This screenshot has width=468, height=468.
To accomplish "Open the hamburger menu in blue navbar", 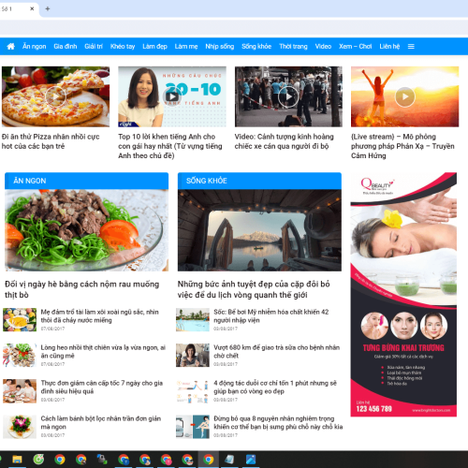I will coord(411,47).
